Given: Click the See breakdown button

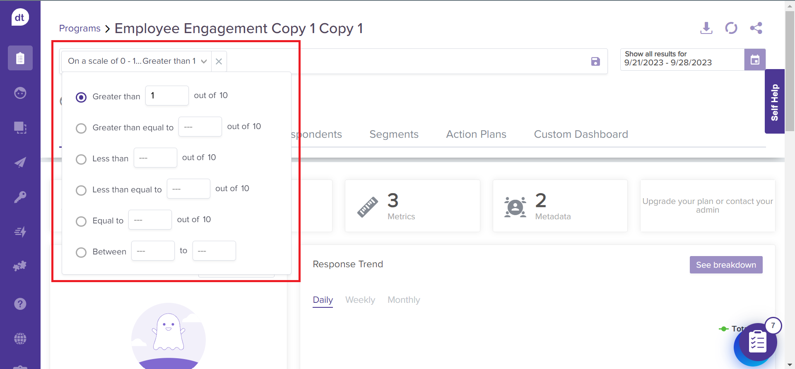Looking at the screenshot, I should point(725,265).
